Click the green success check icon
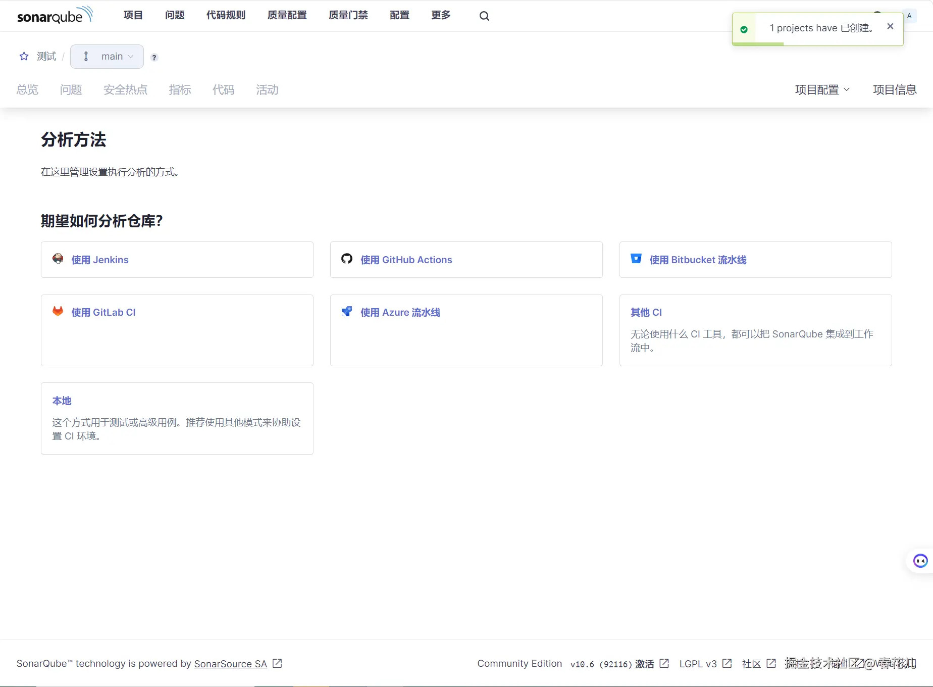The height and width of the screenshot is (687, 933). pyautogui.click(x=744, y=29)
